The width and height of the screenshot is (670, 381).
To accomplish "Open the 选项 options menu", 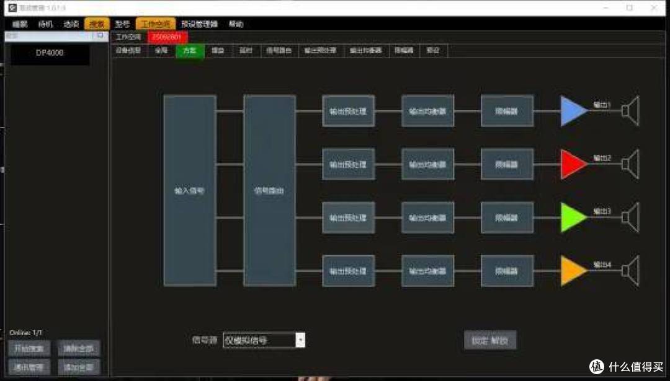I will click(71, 24).
